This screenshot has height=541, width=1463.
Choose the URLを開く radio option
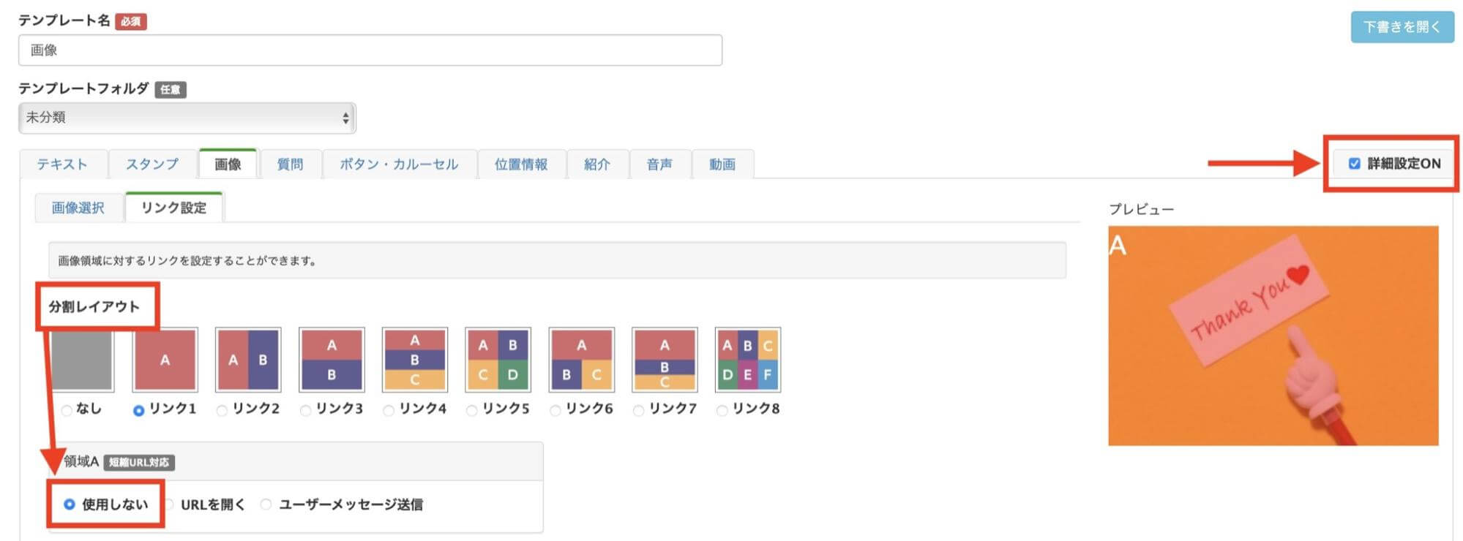coord(169,504)
